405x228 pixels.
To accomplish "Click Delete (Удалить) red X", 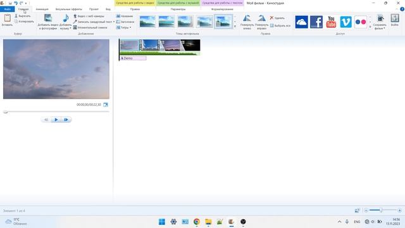I will (x=271, y=18).
